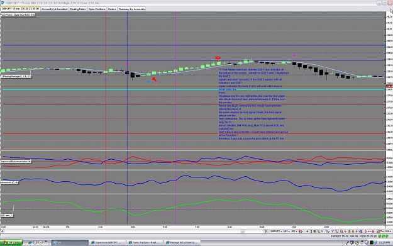Open the N/A dropdown in the chart toolbar
This screenshot has width=393, height=246.
point(388,231)
